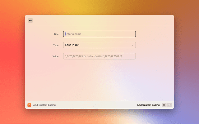This screenshot has height=124, width=199.
Task: Click the orange easing curve icon
Action: pos(29,105)
